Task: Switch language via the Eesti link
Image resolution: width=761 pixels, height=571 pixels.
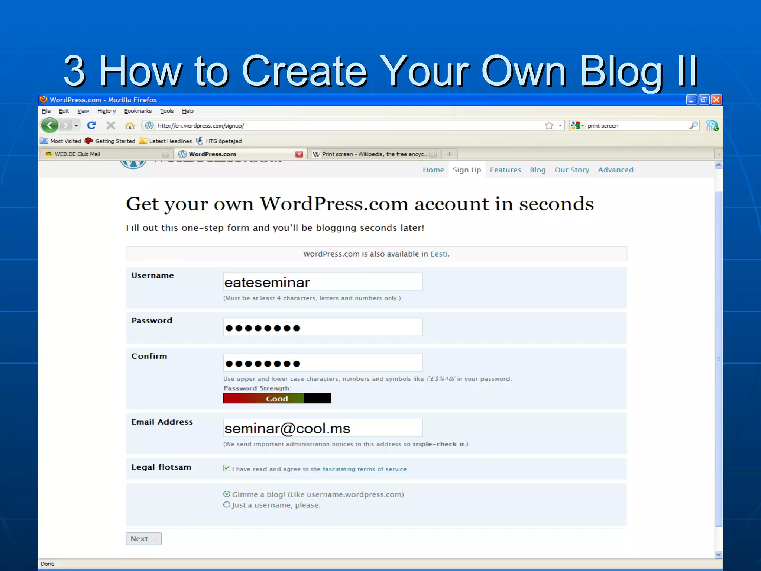Action: [x=439, y=254]
